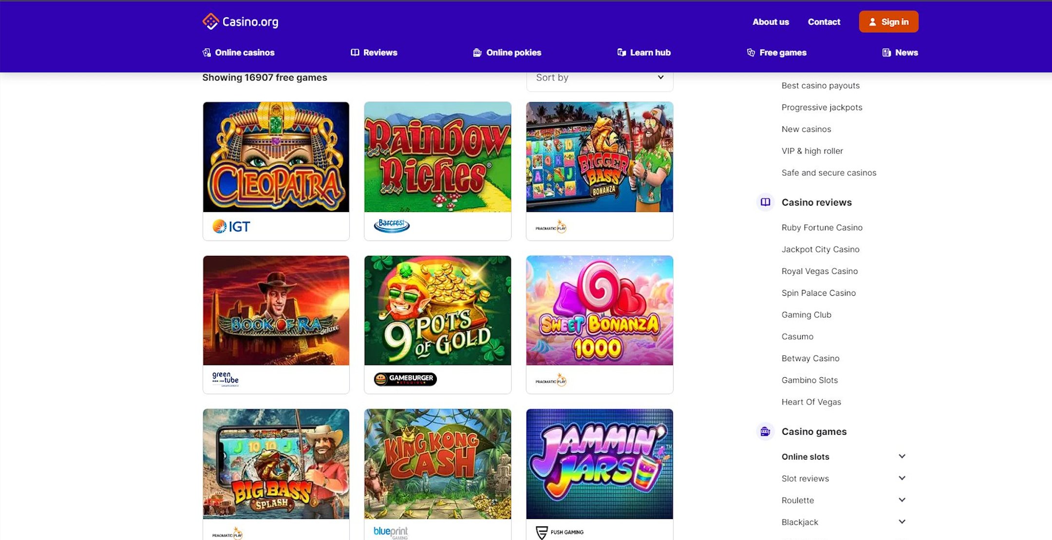Open the Free games menu
Image resolution: width=1052 pixels, height=540 pixels.
[x=776, y=53]
